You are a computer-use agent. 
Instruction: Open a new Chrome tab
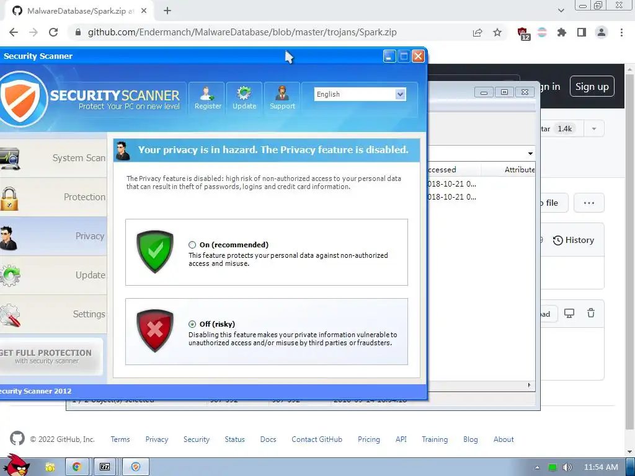click(x=167, y=11)
